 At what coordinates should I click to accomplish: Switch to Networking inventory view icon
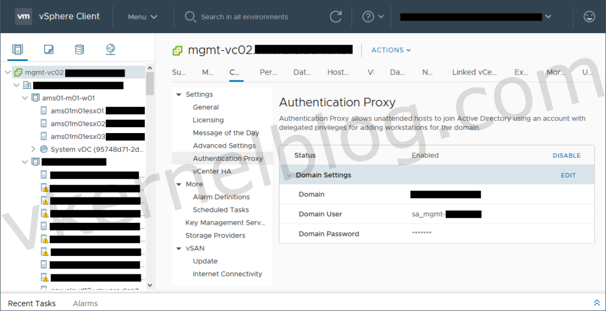tap(110, 49)
